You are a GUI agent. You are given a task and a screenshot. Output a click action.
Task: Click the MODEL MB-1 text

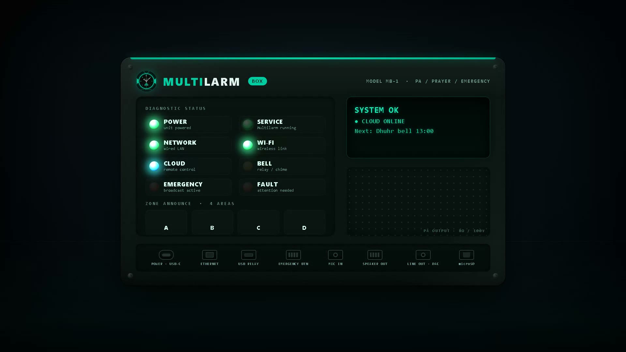(x=382, y=81)
